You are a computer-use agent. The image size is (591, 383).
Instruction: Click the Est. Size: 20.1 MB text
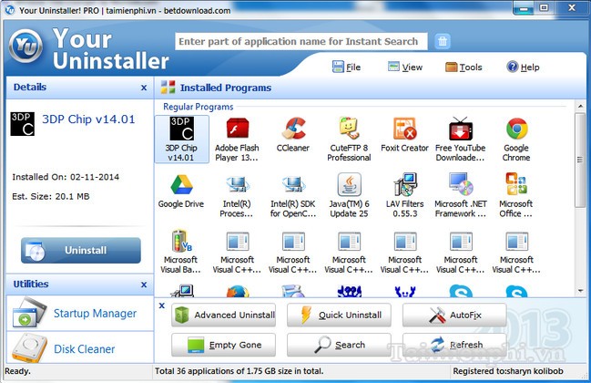[x=51, y=196]
